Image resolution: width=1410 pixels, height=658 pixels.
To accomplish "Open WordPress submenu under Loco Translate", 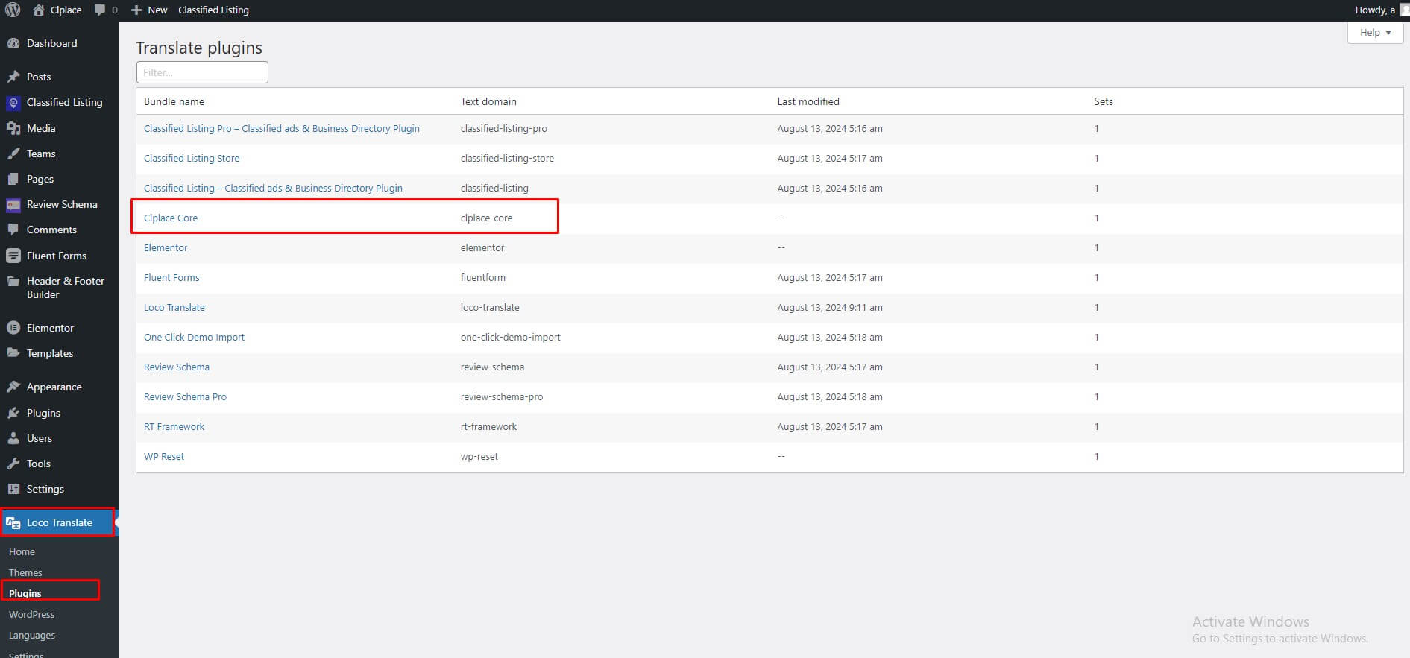I will point(31,614).
